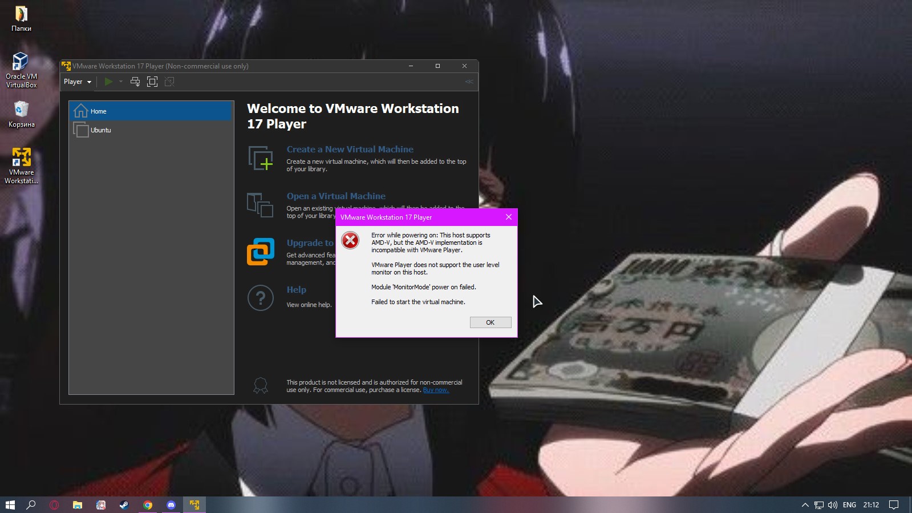Click the anime character app icon in taskbar
This screenshot has height=513, width=912.
101,504
